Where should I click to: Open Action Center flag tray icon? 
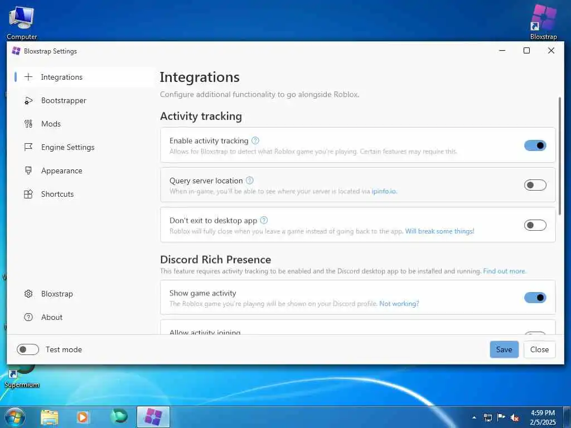(x=501, y=417)
